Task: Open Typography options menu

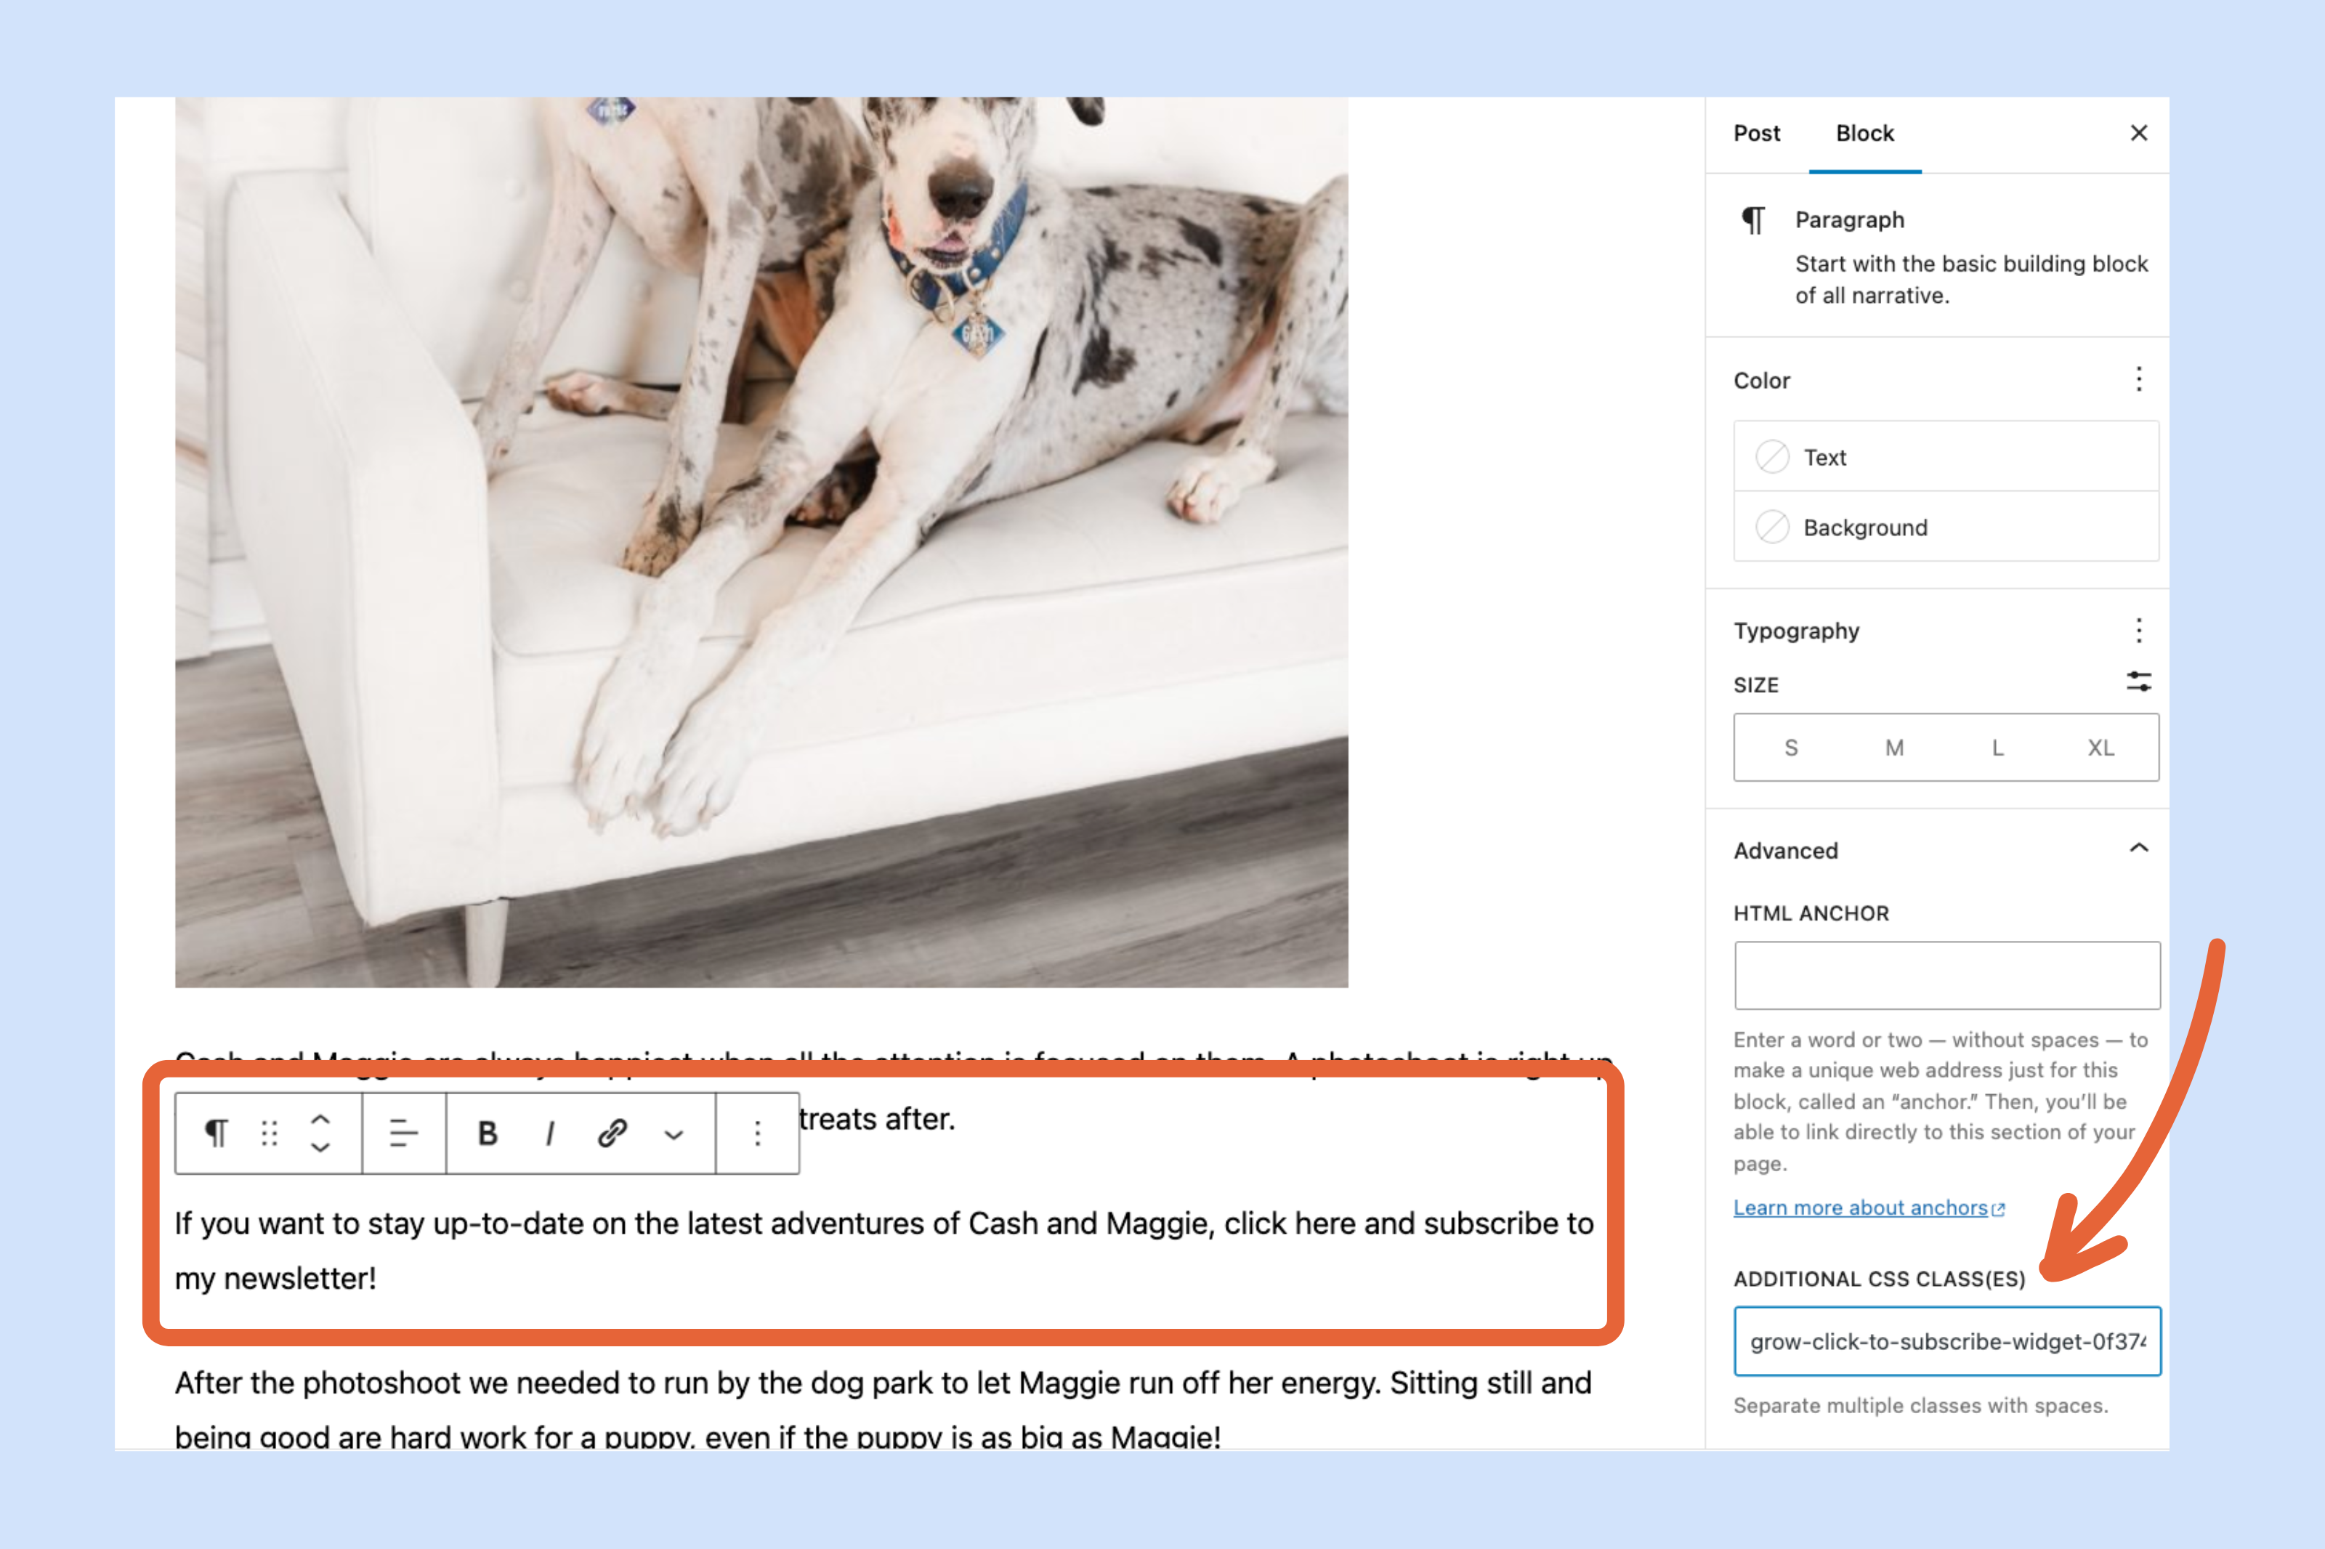Action: [2138, 630]
